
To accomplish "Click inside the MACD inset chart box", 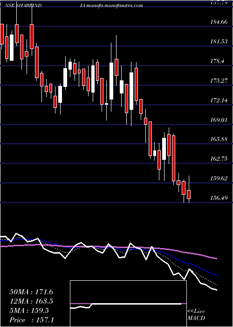I will (128, 304).
